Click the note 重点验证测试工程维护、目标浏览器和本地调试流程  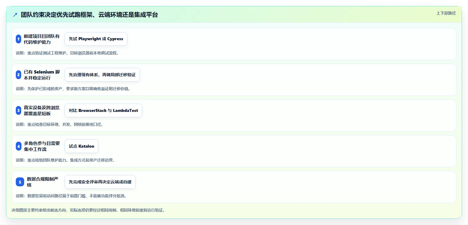tap(68, 53)
